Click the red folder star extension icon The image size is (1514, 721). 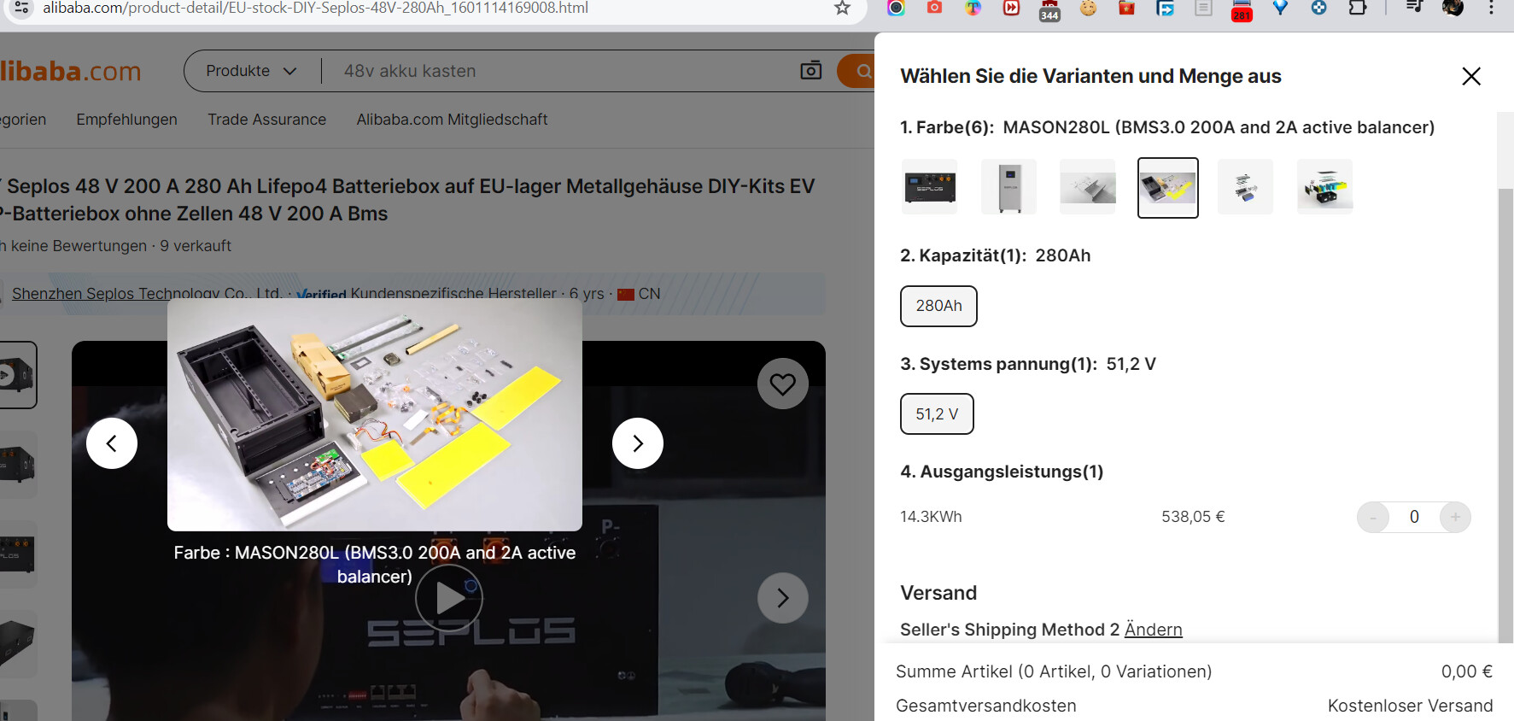coord(1126,8)
